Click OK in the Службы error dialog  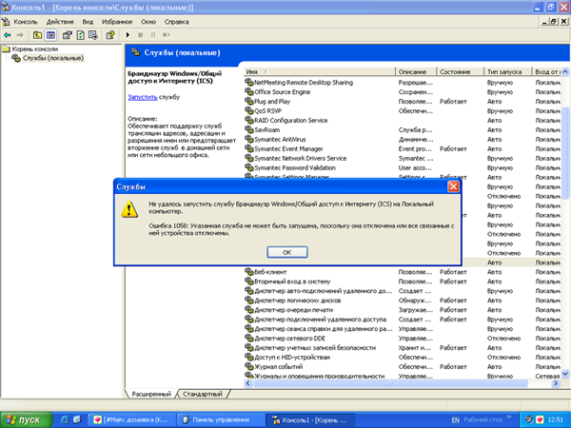point(287,252)
